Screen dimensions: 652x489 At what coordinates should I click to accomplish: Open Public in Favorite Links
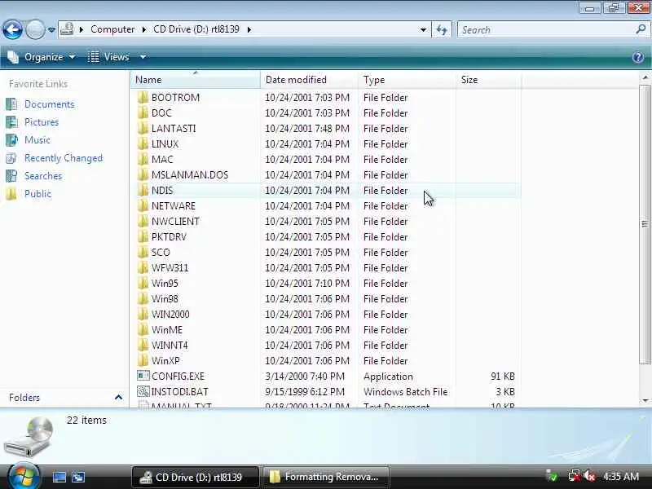pyautogui.click(x=37, y=194)
